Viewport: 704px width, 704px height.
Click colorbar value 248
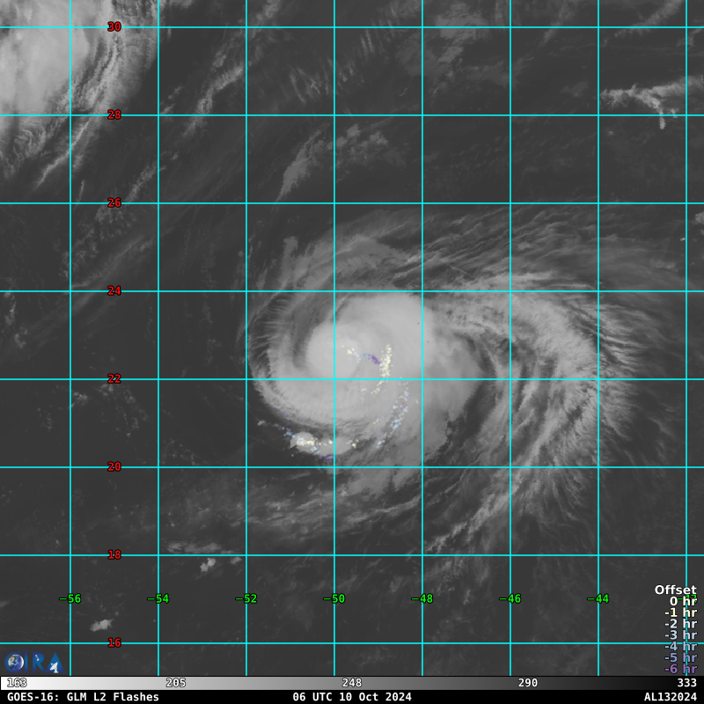(x=351, y=683)
